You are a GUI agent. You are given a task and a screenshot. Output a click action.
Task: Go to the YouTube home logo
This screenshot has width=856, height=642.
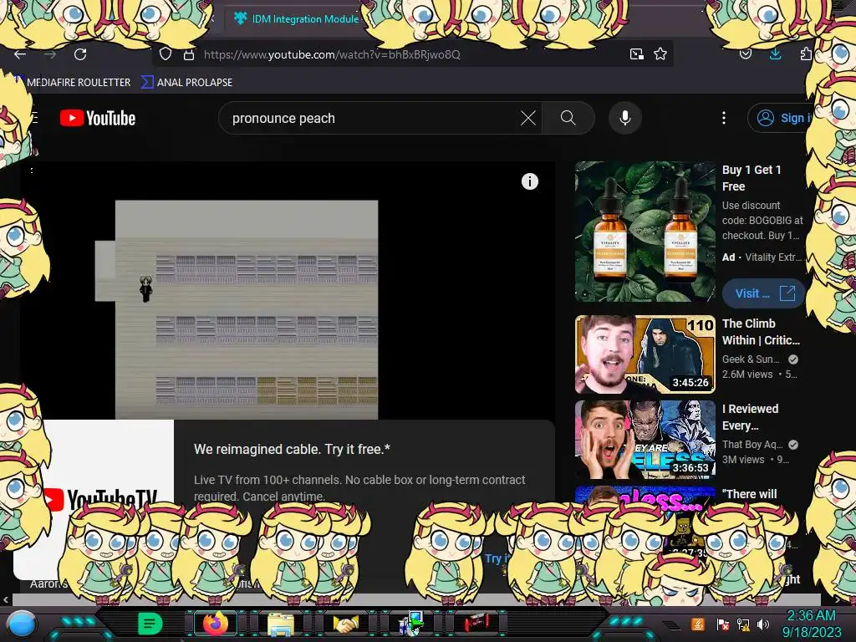pyautogui.click(x=98, y=118)
